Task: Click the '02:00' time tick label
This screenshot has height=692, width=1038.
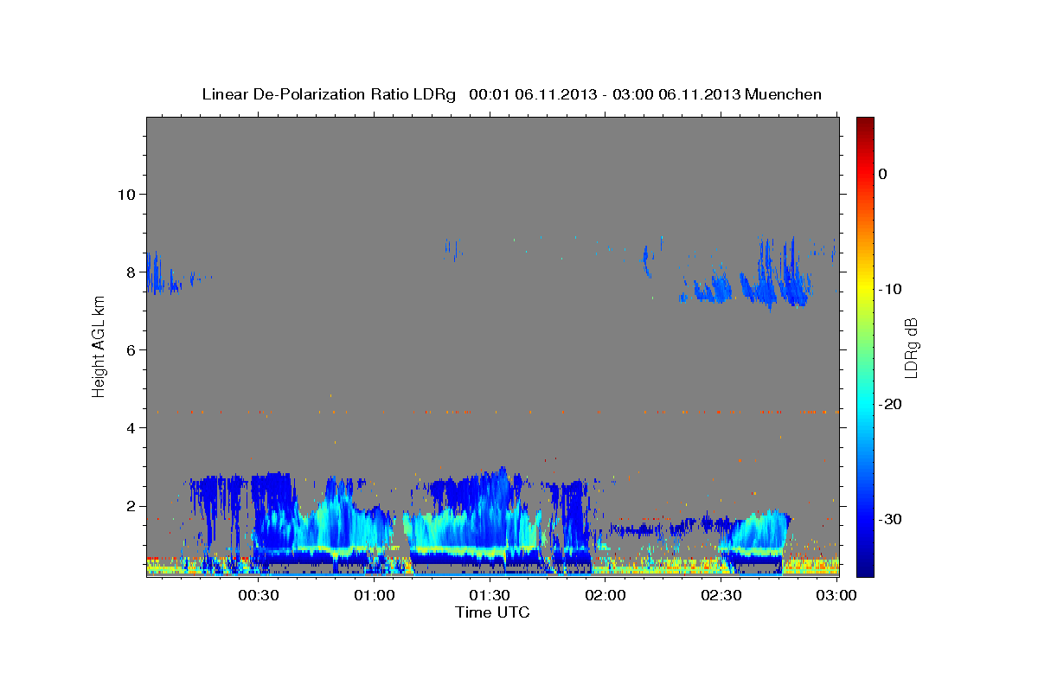Action: (605, 596)
